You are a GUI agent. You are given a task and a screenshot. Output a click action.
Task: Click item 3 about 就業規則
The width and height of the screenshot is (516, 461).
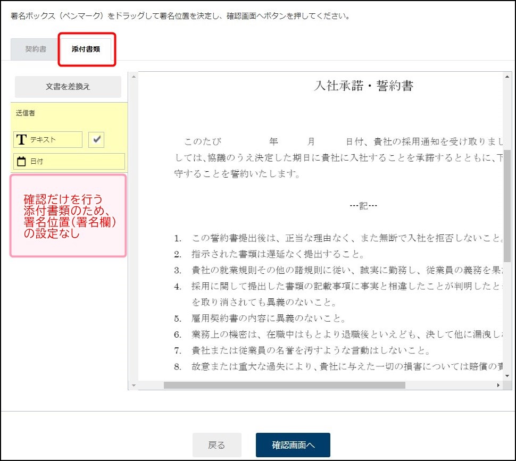click(x=338, y=270)
